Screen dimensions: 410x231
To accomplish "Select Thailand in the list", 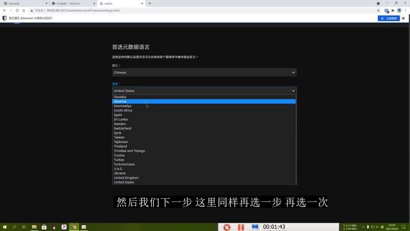I will click(x=204, y=146).
